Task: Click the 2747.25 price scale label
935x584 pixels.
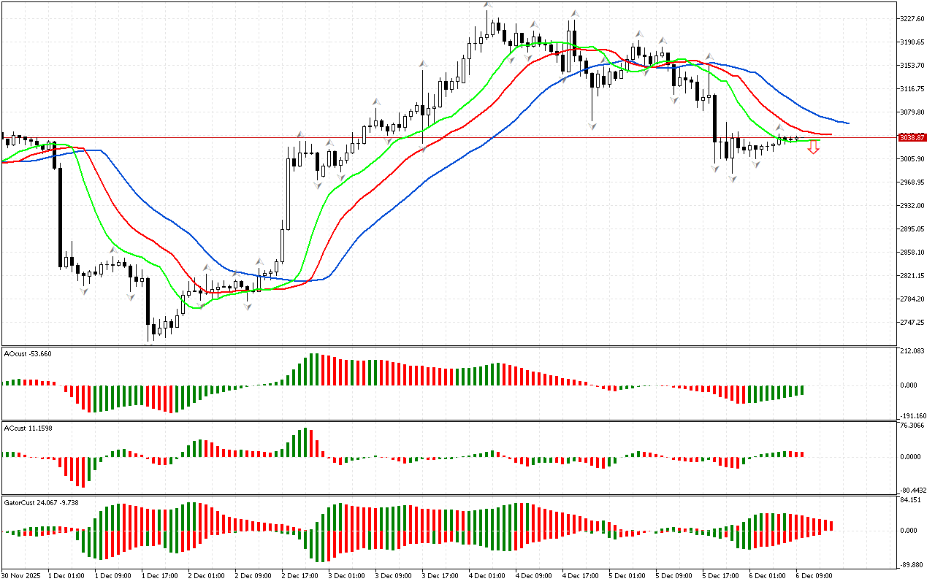Action: [x=914, y=323]
